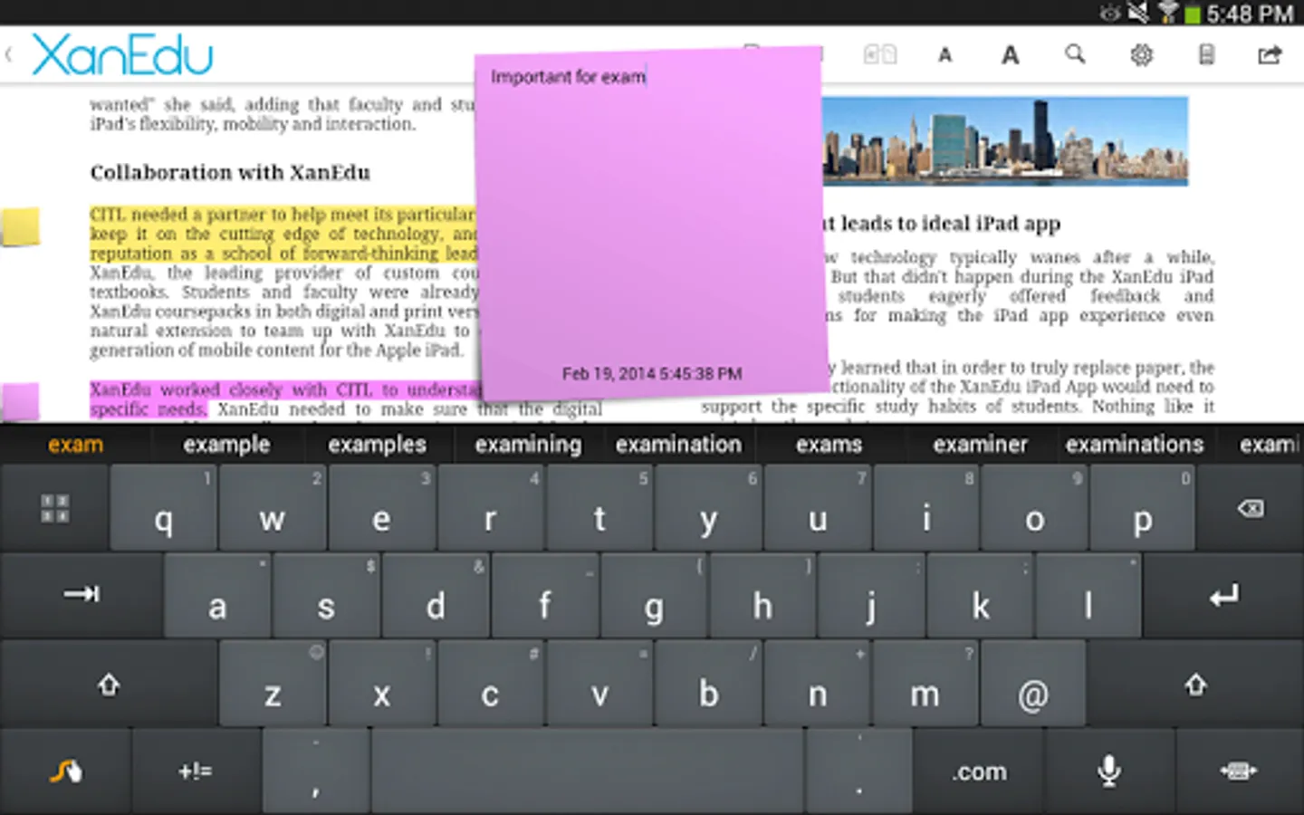Tap the w key
The height and width of the screenshot is (815, 1304).
coord(272,508)
